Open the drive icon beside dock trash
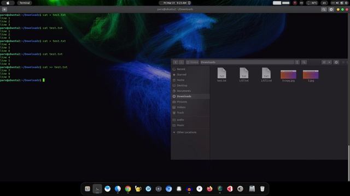Viewport: 350px width, 196px height. click(x=252, y=189)
